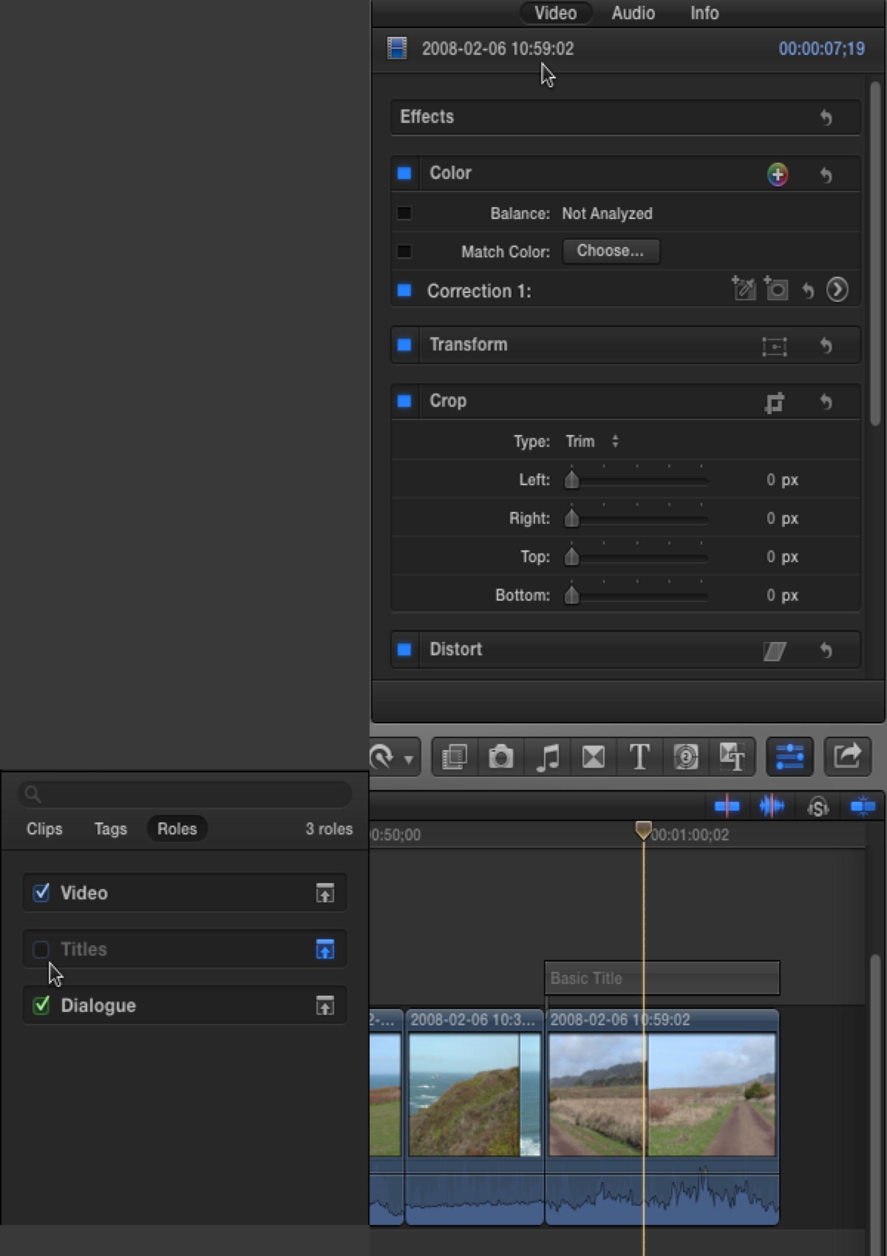This screenshot has width=887, height=1256.
Task: Uncheck the Dialogue role checkbox
Action: click(x=41, y=1005)
